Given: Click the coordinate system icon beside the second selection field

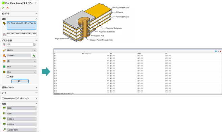Looking at the screenshot, I should 4,34.
